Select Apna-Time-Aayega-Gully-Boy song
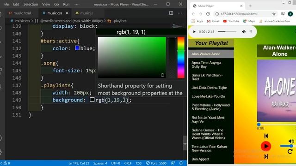 [x=211, y=65]
